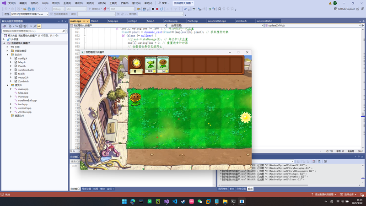
Task: Click the Solution Explorer search box
Action: tap(32, 31)
